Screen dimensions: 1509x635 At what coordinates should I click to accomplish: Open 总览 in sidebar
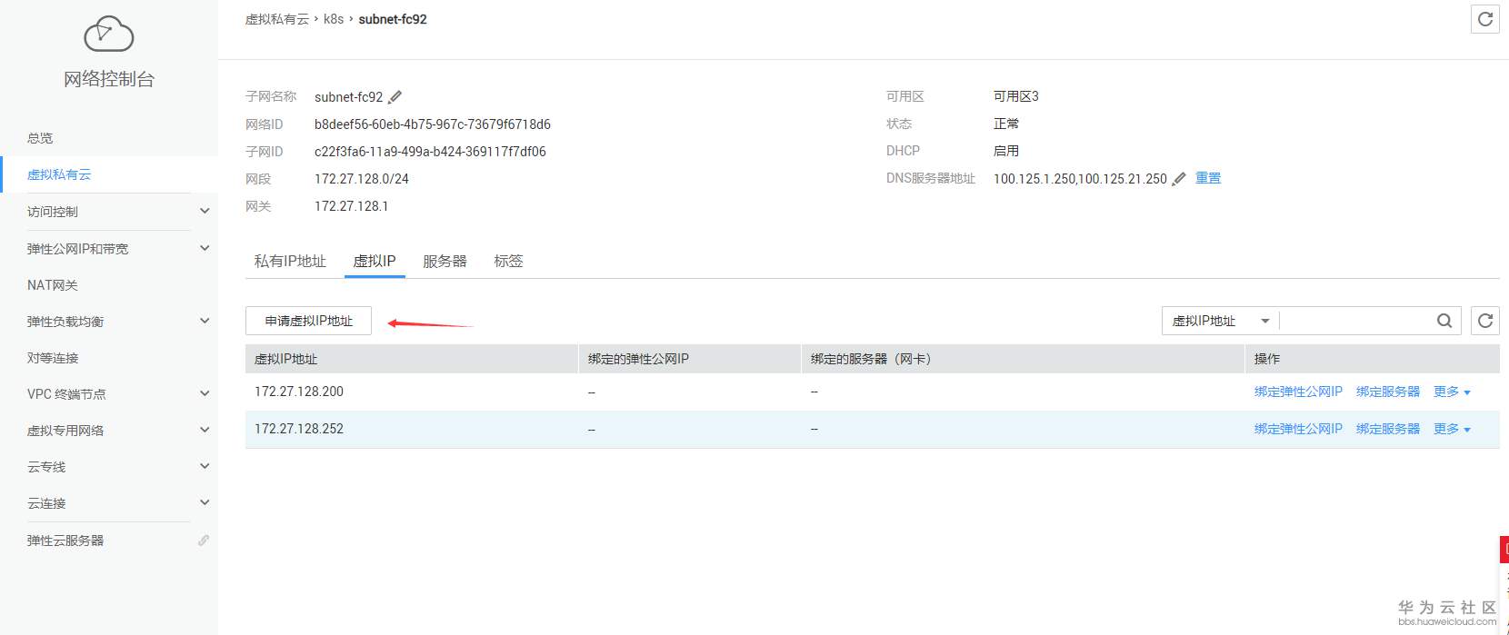click(x=40, y=138)
